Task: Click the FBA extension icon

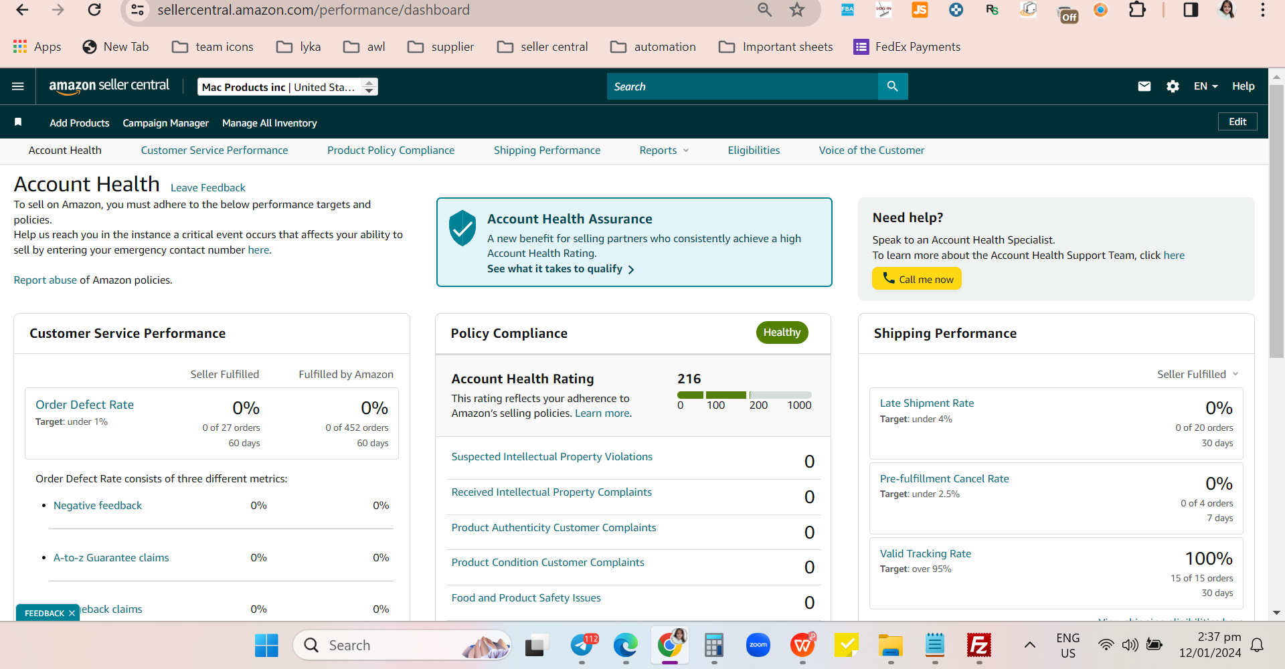Action: coord(847,9)
